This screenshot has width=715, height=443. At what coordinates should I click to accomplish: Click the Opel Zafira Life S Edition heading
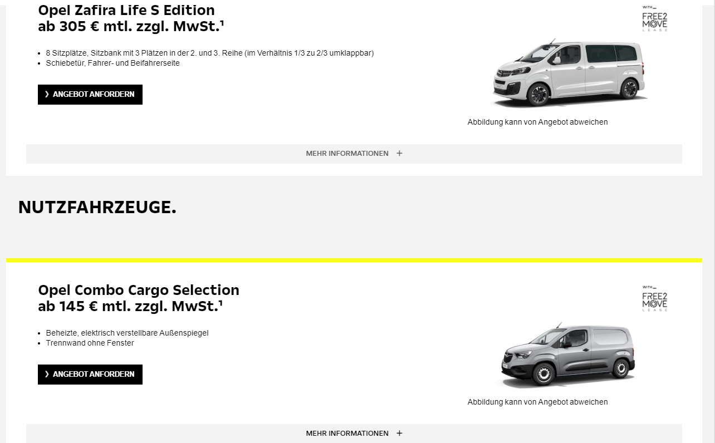click(x=126, y=10)
